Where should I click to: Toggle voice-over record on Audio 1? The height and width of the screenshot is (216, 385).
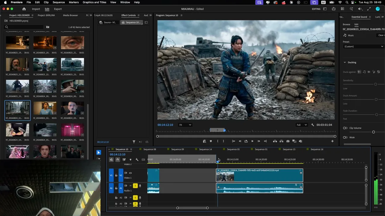point(140,186)
